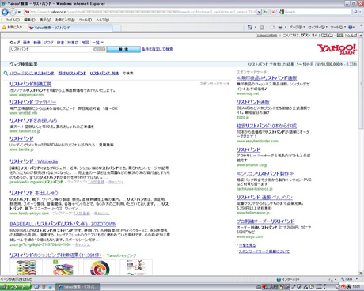Click the ログイン link at top right
Viewport: 364px width, 291px height.
pos(328,36)
